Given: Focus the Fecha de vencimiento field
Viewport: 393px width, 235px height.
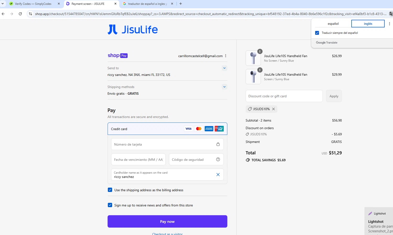Looking at the screenshot, I should (x=138, y=159).
